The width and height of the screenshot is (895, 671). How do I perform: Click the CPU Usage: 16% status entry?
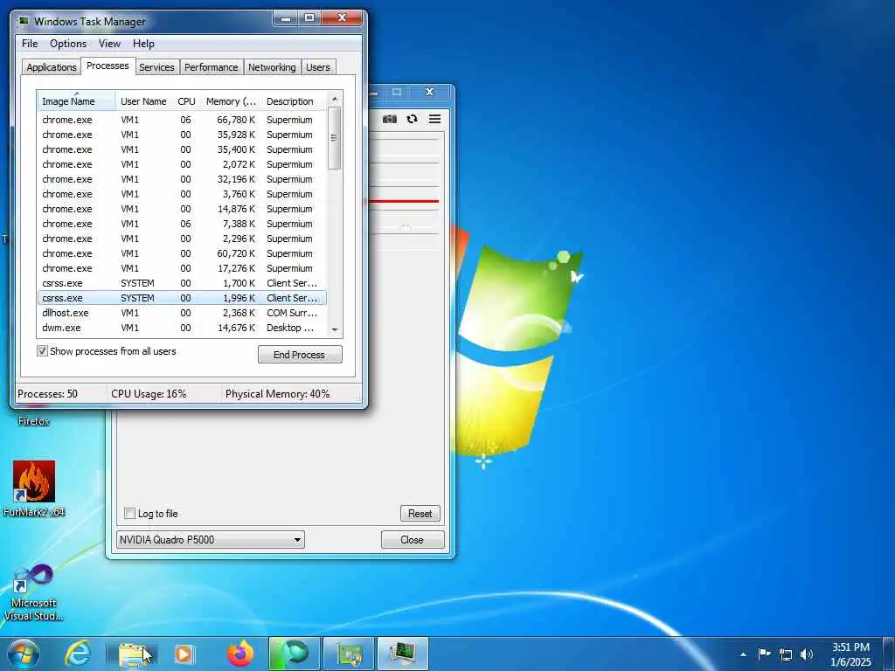[x=149, y=394]
